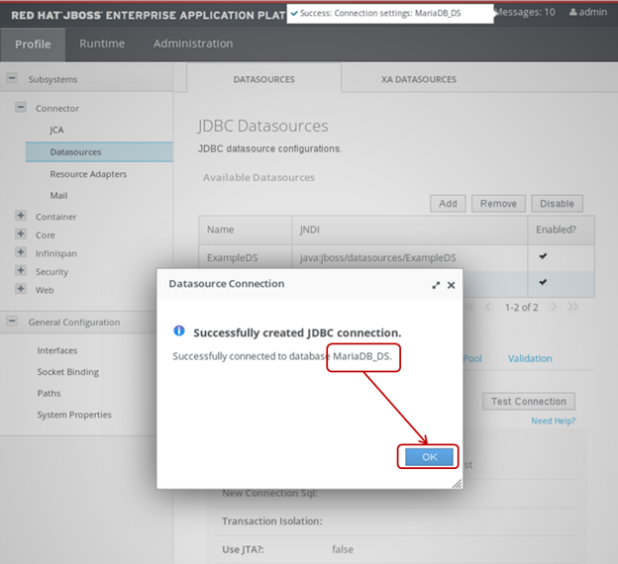Viewport: 618px width, 564px height.
Task: Switch to the Runtime tab
Action: click(102, 44)
